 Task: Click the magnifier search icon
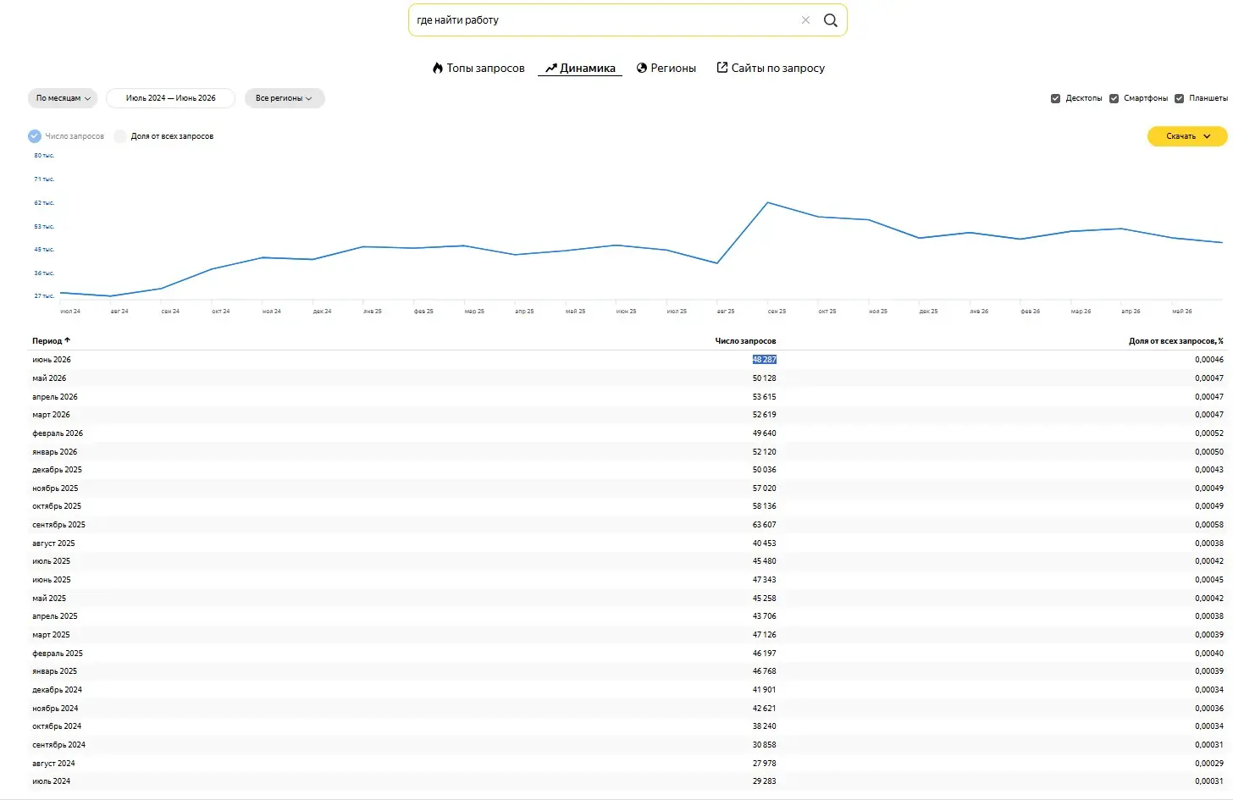831,20
